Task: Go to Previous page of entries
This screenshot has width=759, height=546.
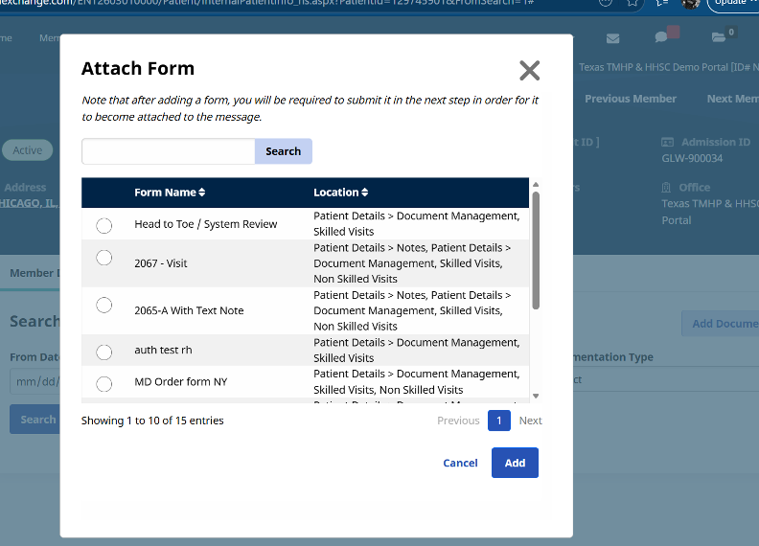Action: pos(458,421)
